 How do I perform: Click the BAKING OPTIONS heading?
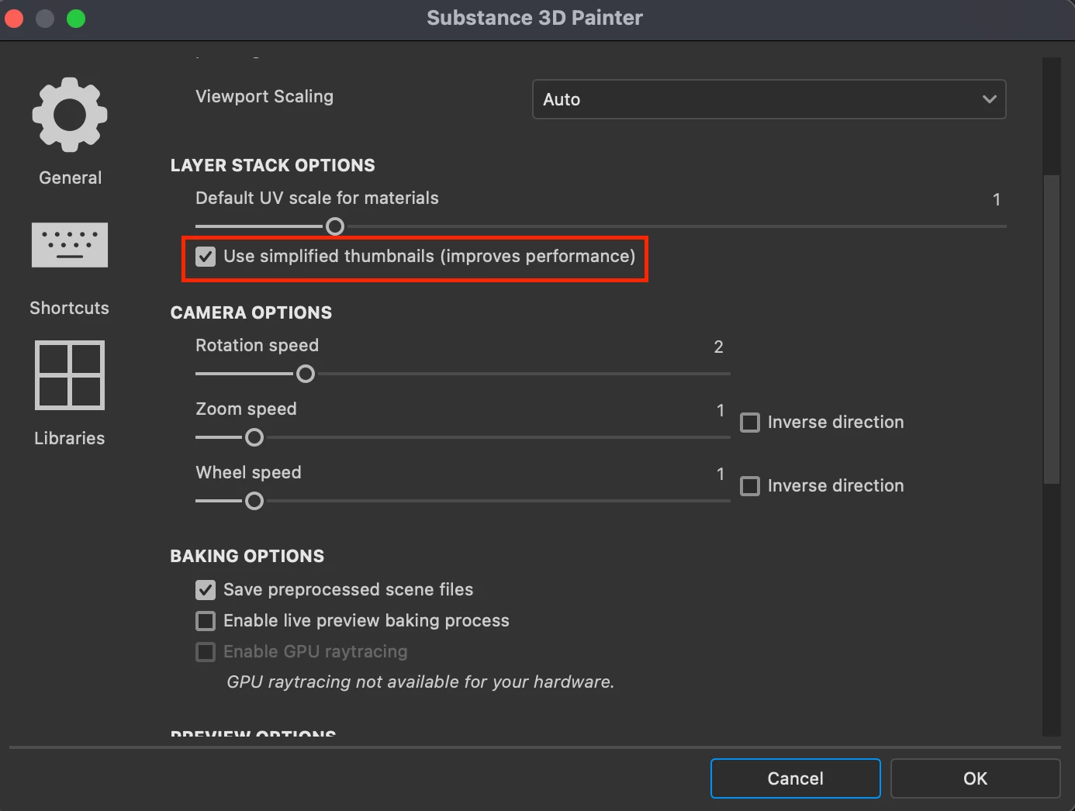coord(247,556)
